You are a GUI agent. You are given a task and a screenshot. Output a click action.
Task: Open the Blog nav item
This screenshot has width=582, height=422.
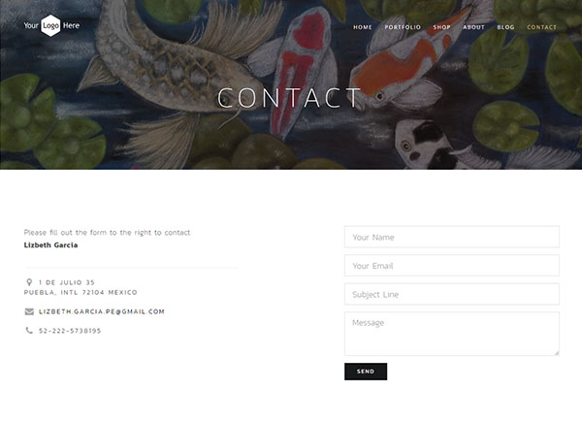505,27
